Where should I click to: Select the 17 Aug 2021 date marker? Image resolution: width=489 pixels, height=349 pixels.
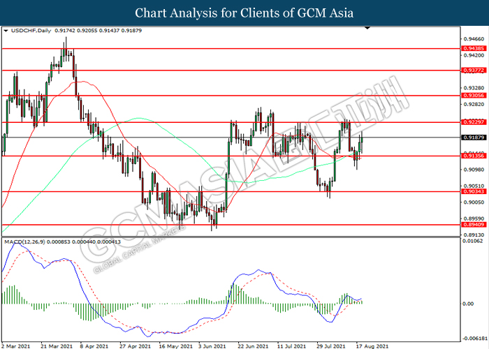tap(372, 346)
